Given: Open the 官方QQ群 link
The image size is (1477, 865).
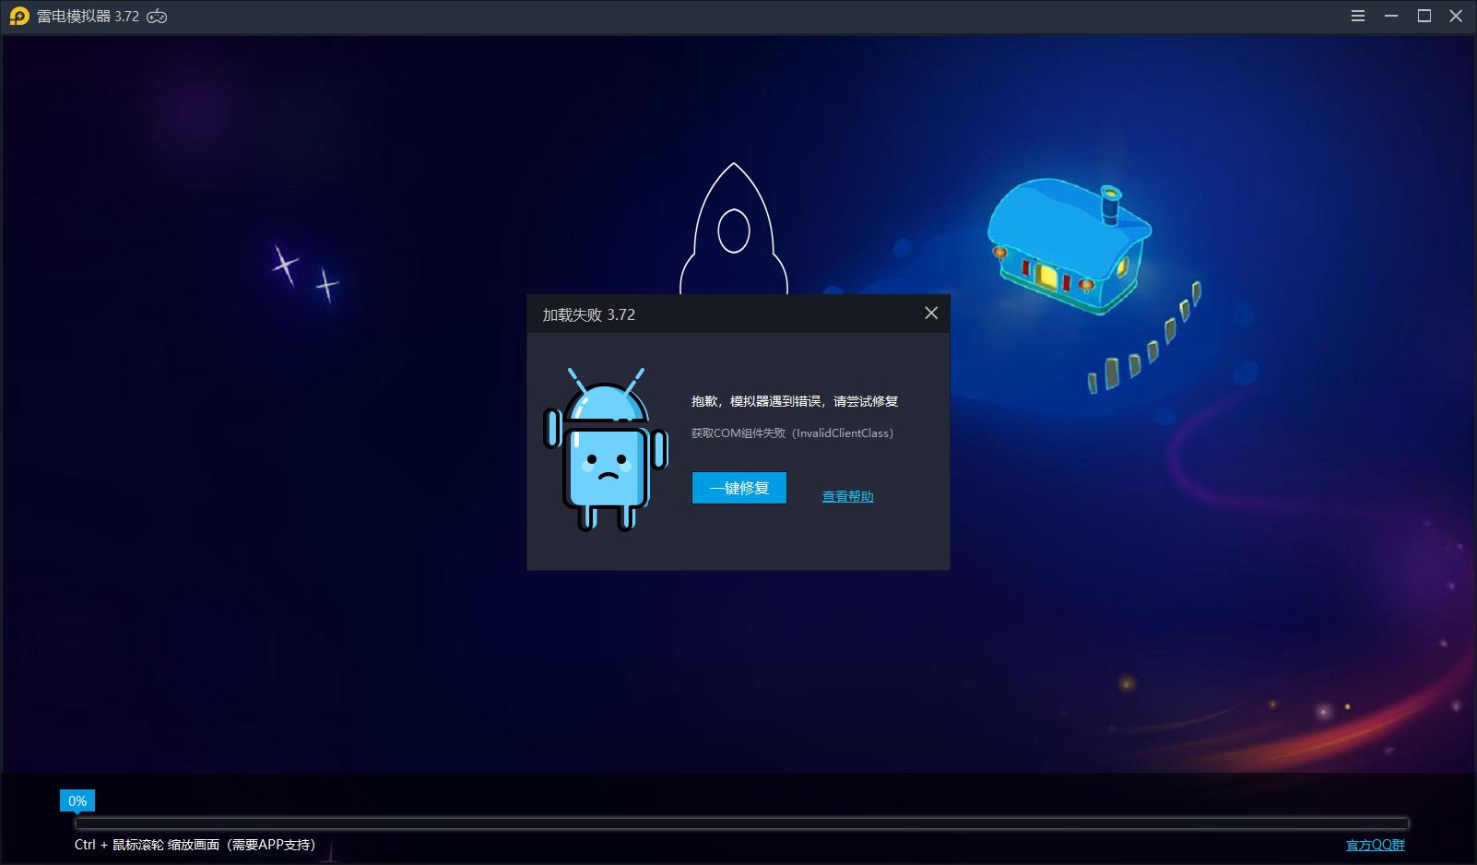Looking at the screenshot, I should coord(1375,845).
